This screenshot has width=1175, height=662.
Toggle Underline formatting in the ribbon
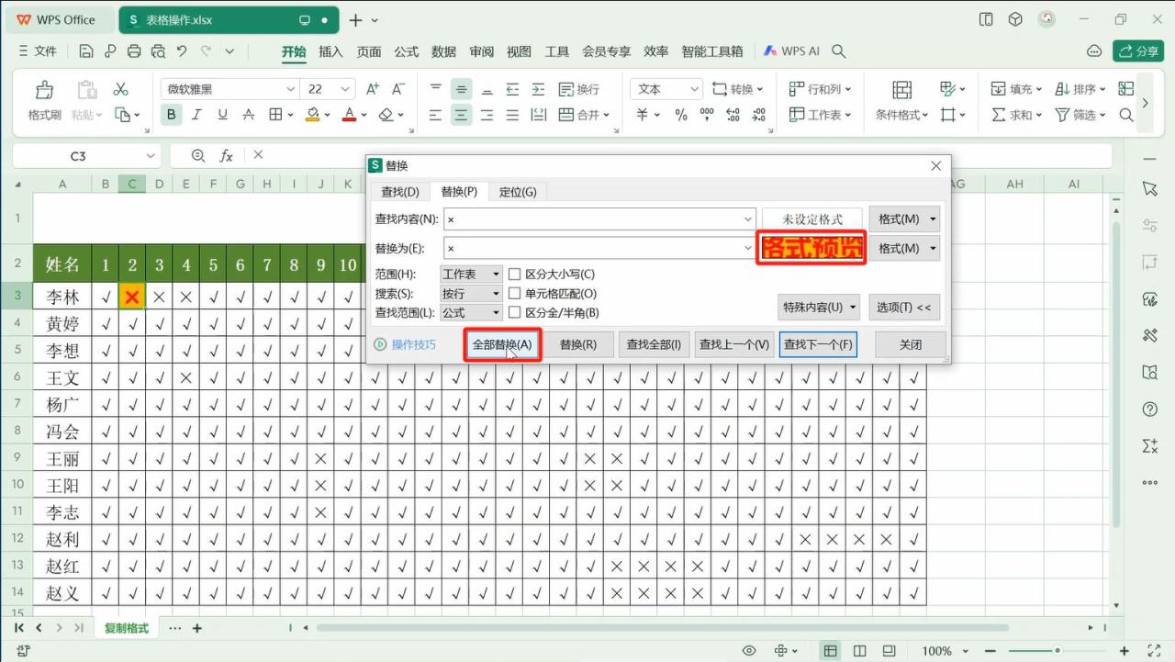pyautogui.click(x=222, y=115)
